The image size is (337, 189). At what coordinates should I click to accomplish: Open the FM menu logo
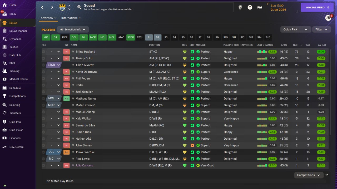pos(260,7)
